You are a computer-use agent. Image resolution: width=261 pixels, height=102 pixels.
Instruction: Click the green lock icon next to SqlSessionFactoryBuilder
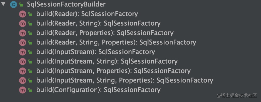click(x=21, y=5)
